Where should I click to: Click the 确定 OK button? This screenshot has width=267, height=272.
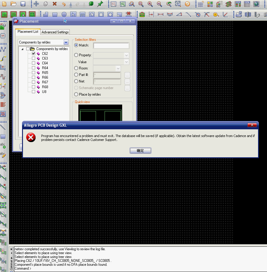140,150
